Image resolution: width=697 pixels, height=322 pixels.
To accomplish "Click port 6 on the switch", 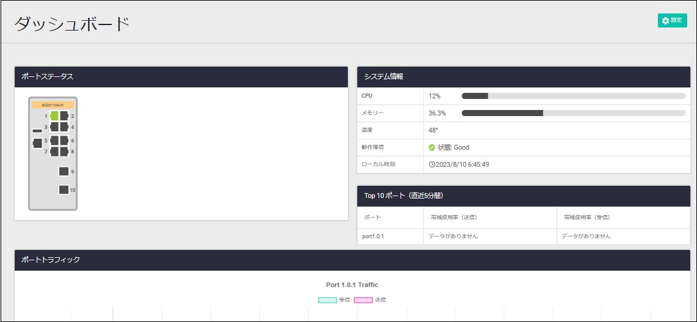I will click(x=64, y=140).
